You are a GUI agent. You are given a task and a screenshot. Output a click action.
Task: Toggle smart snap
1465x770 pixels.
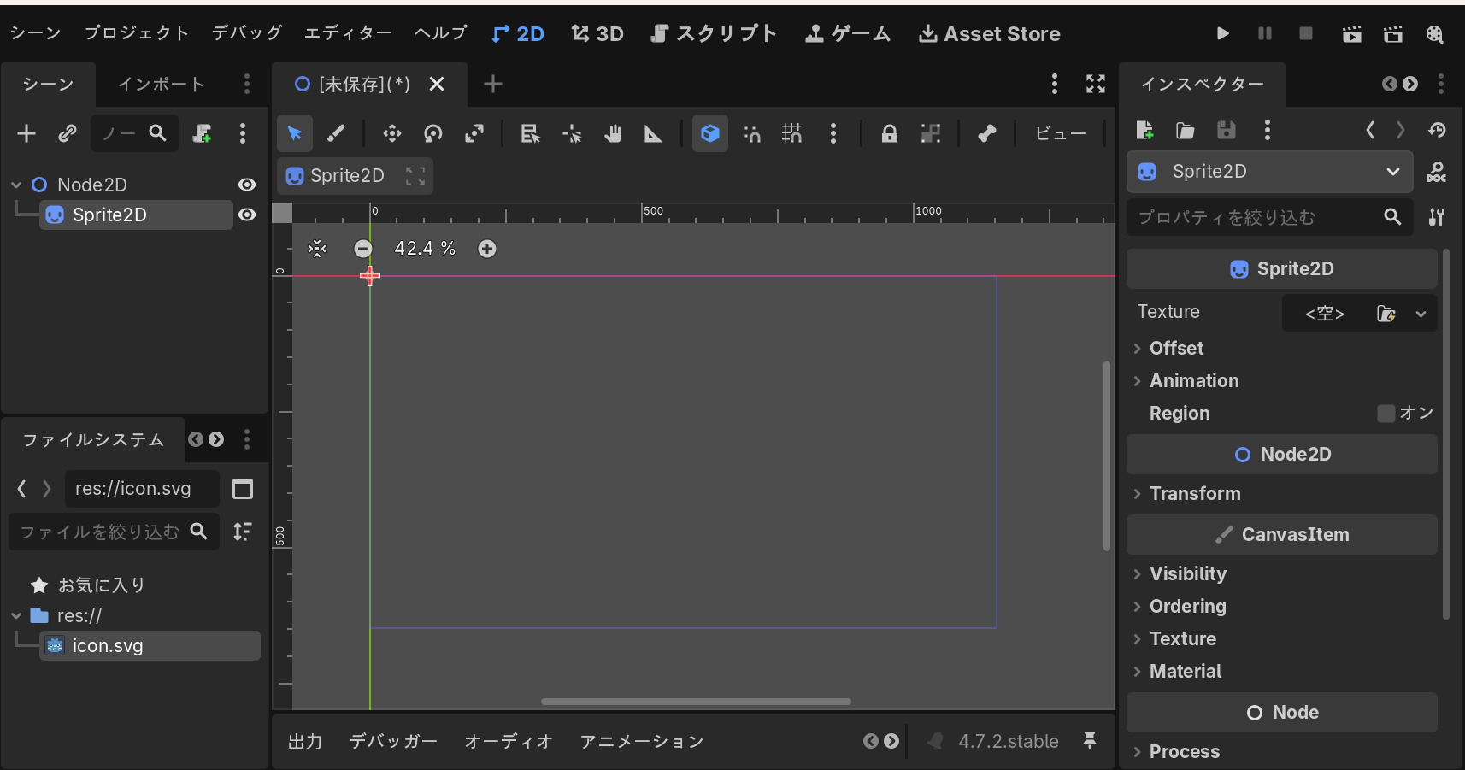[x=751, y=133]
